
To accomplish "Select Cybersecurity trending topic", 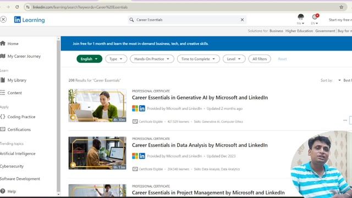I will tap(12, 166).
